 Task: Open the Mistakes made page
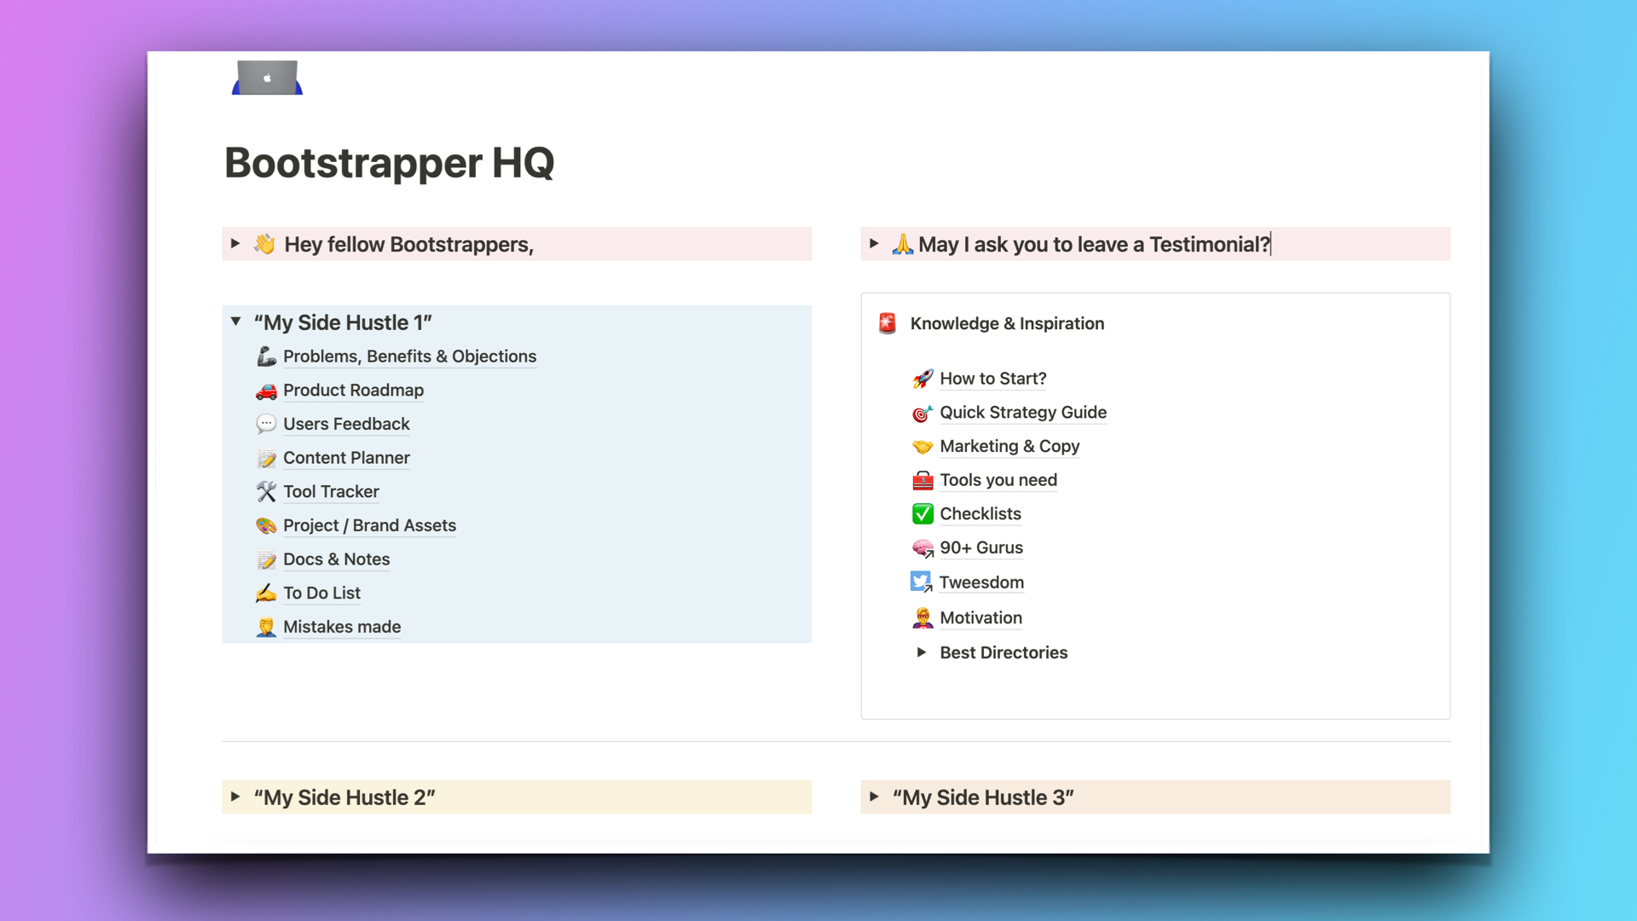342,627
